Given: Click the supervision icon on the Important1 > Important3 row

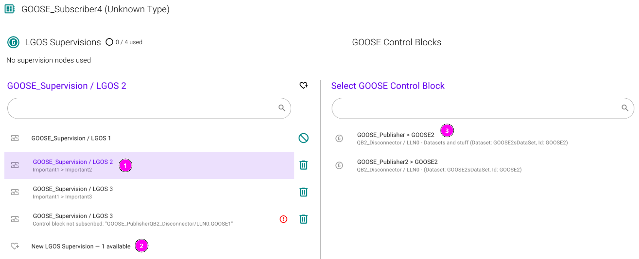Looking at the screenshot, I should point(15,192).
